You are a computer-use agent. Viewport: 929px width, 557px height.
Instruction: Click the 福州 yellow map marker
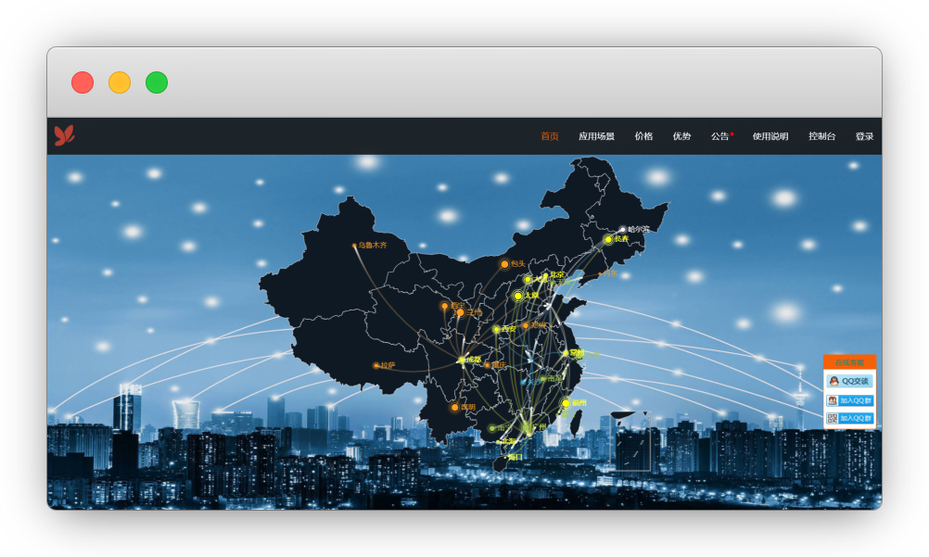pyautogui.click(x=566, y=403)
